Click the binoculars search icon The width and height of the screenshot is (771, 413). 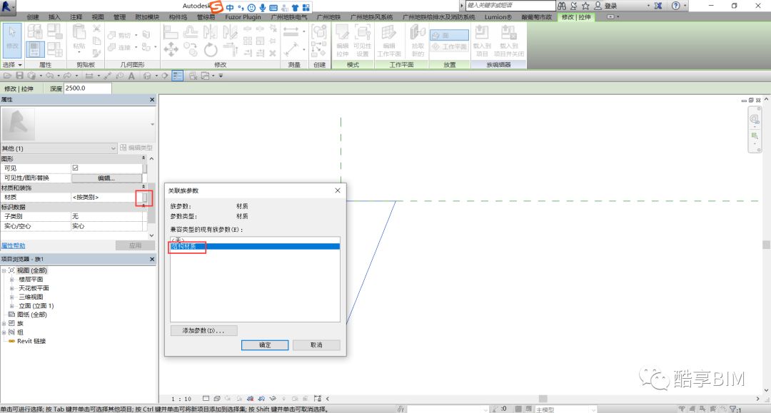tap(562, 6)
